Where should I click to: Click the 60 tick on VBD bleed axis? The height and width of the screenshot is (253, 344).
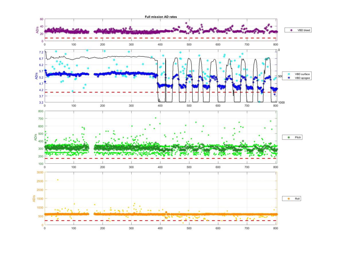41,19
